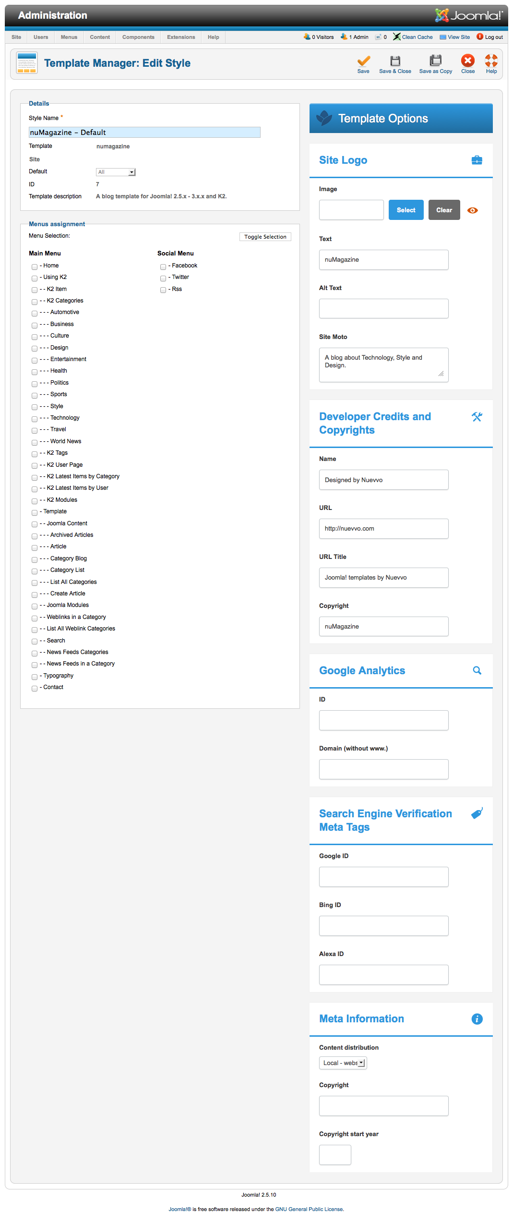Image resolution: width=513 pixels, height=1224 pixels.
Task: Select the Rss checkbox
Action: coord(163,290)
